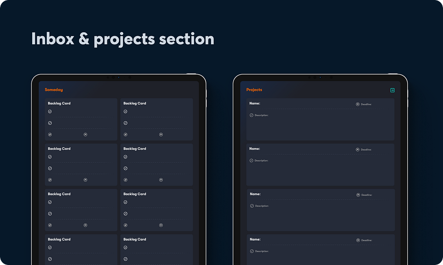
Task: Click checkmark icon in bottom-right Backlog Card
Action: coord(125,247)
